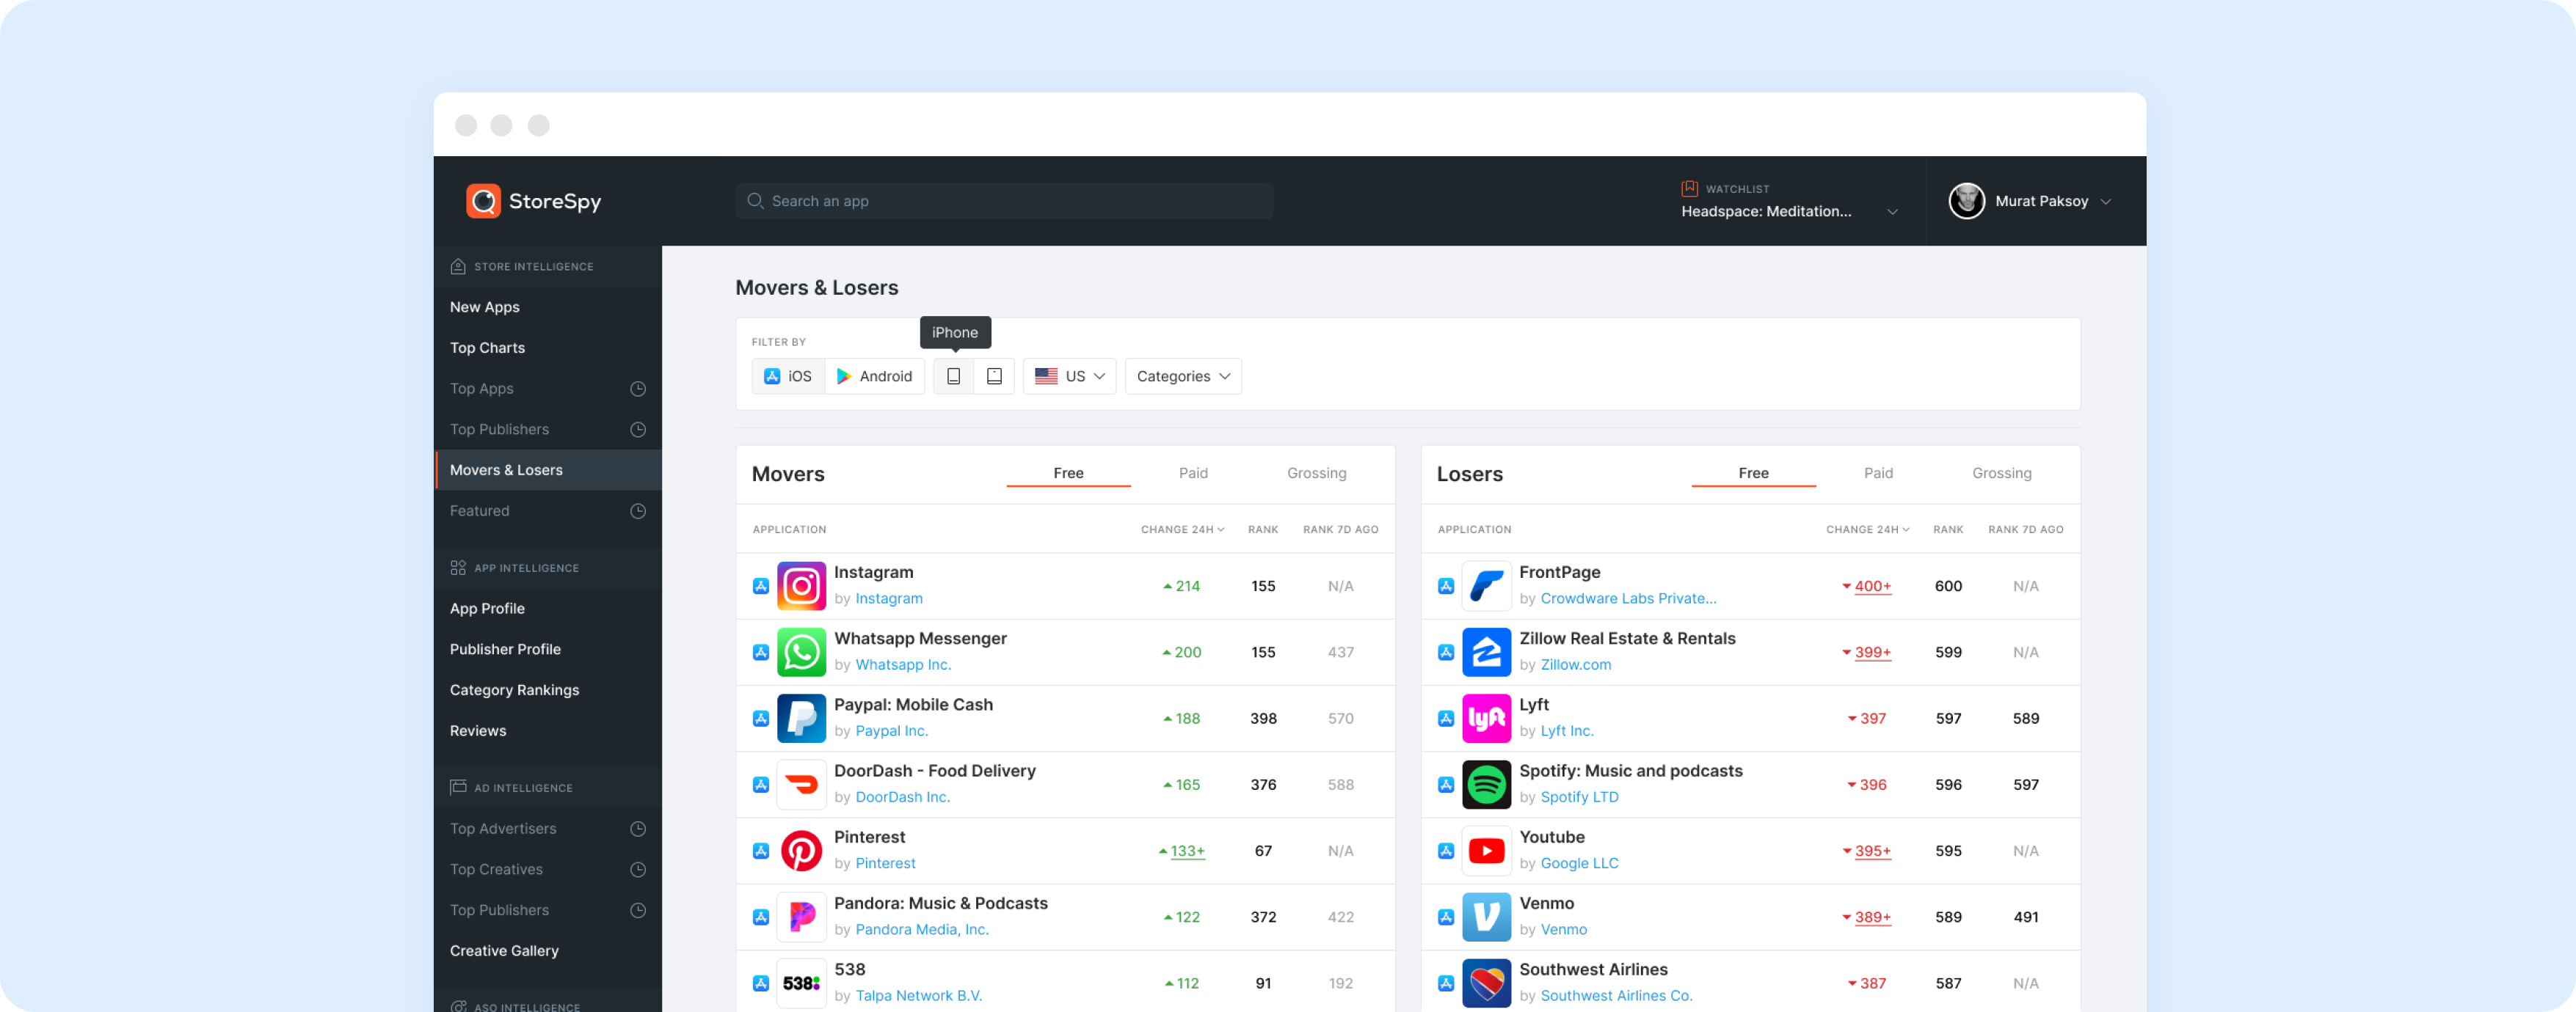Expand the Watchlist dropdown
The image size is (2576, 1012).
tap(1892, 212)
